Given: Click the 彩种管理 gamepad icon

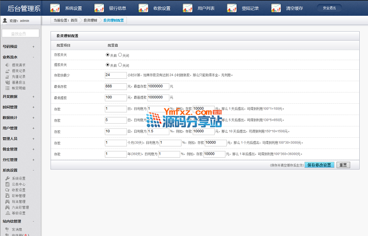Looking at the screenshot, I should [7, 196].
